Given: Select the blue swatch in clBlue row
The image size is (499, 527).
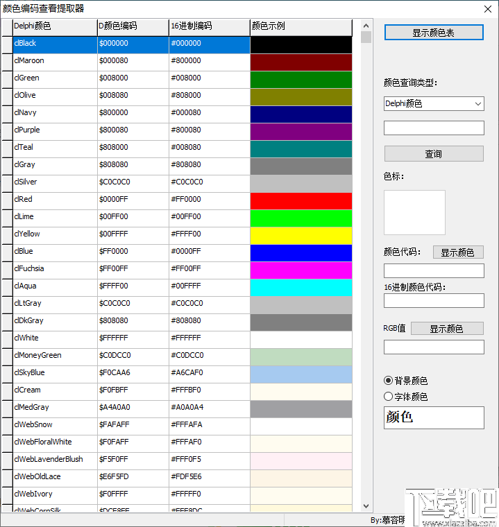Looking at the screenshot, I should click(x=301, y=252).
